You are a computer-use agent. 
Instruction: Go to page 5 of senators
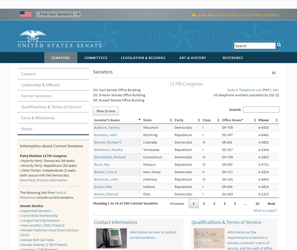coord(235,204)
